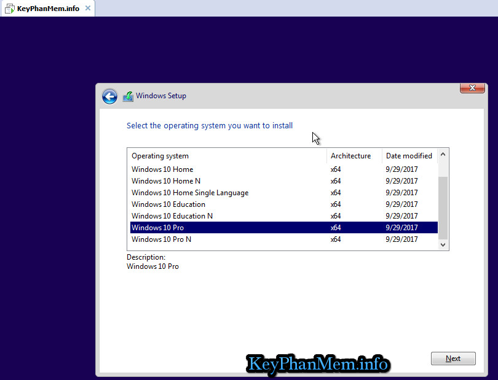Go back with the blue arrow button
The image size is (498, 380).
click(109, 96)
